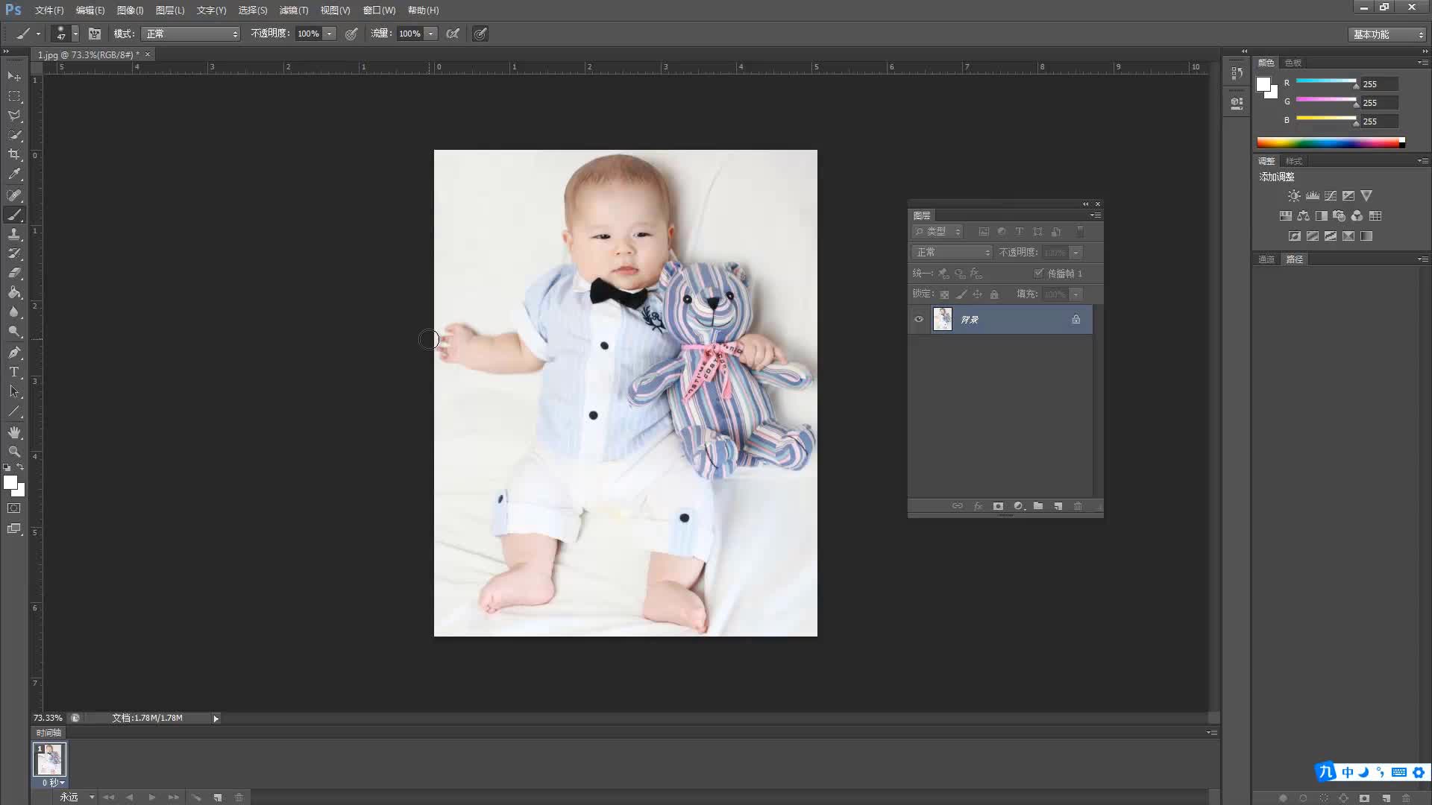
Task: Expand the 不透明度 opacity slider arrow
Action: (329, 34)
